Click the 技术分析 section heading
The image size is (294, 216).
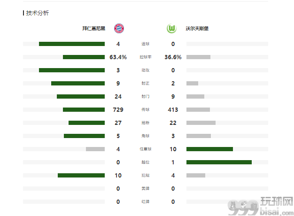(x=37, y=13)
